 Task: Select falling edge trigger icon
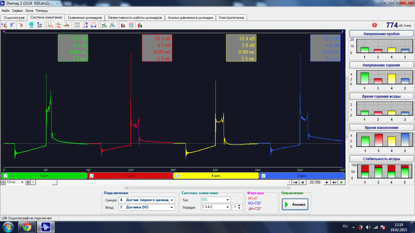click(x=21, y=25)
